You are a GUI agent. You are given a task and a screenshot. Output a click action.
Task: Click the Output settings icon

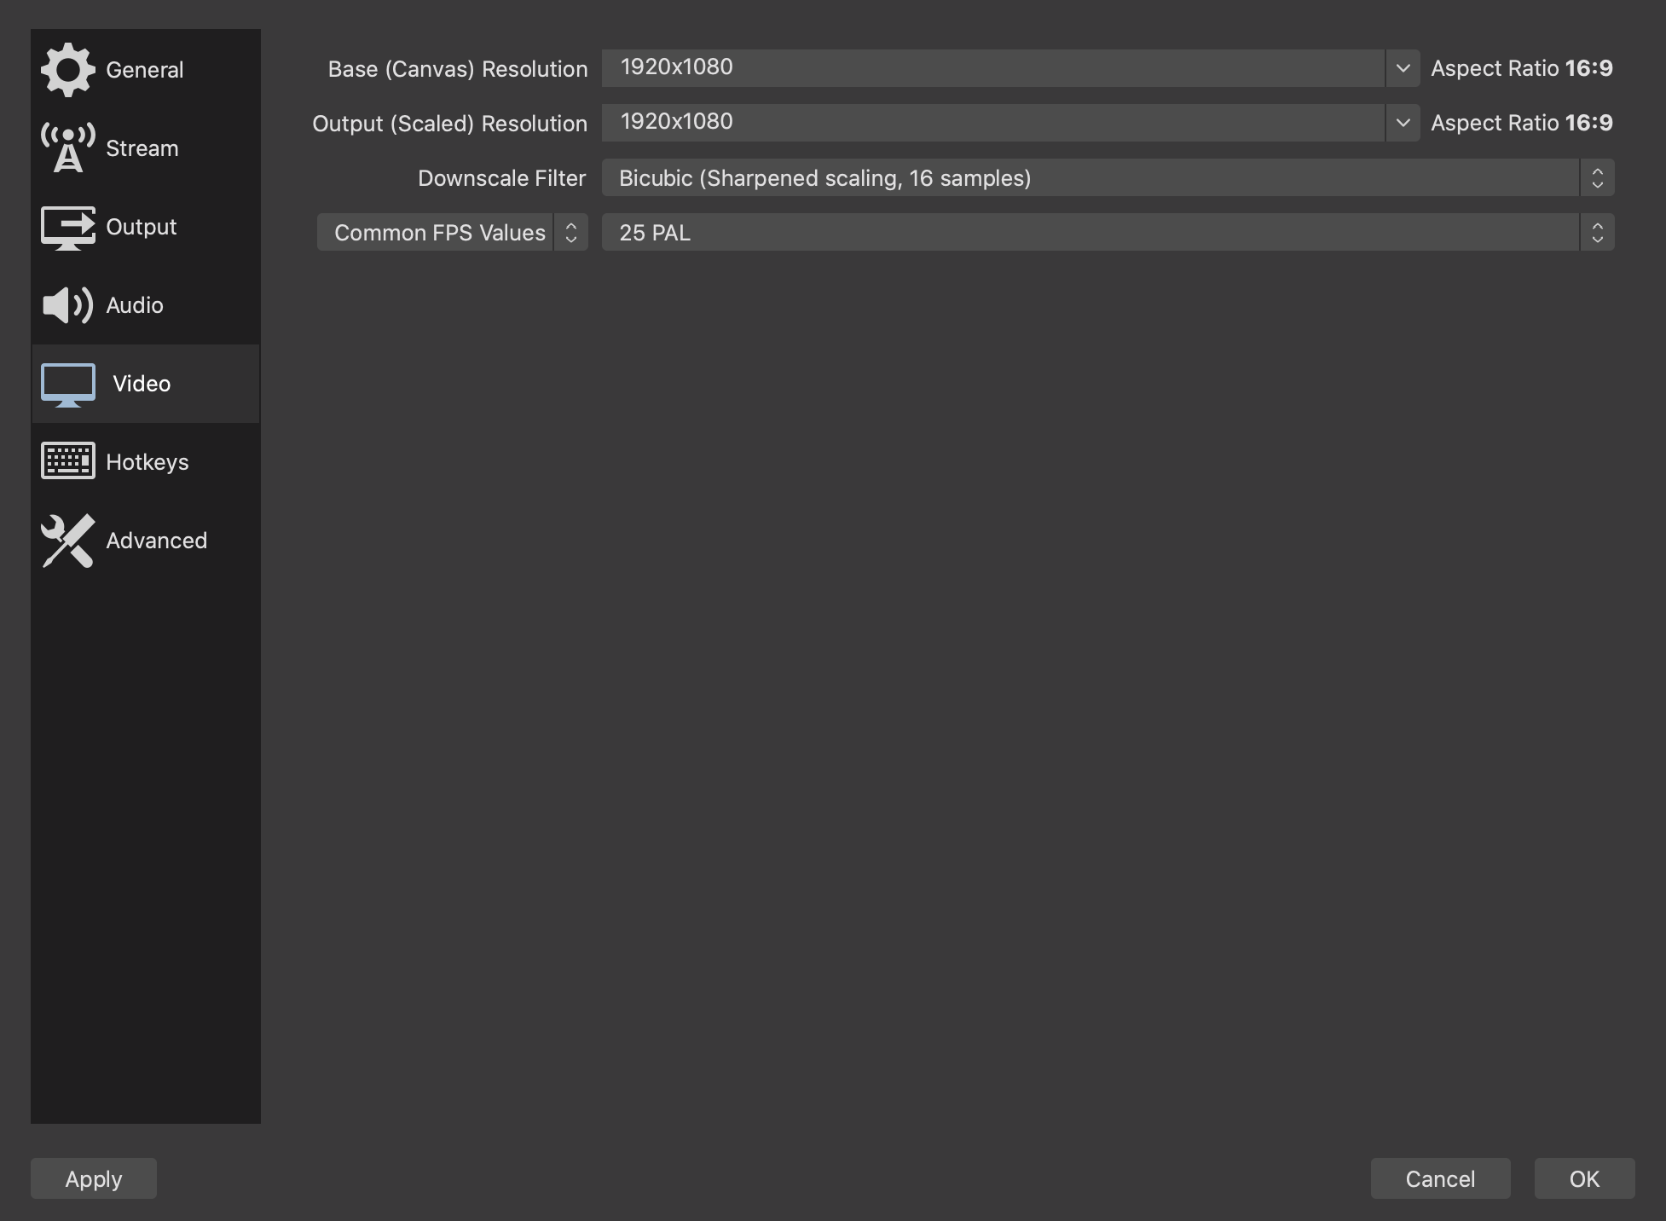click(x=67, y=225)
